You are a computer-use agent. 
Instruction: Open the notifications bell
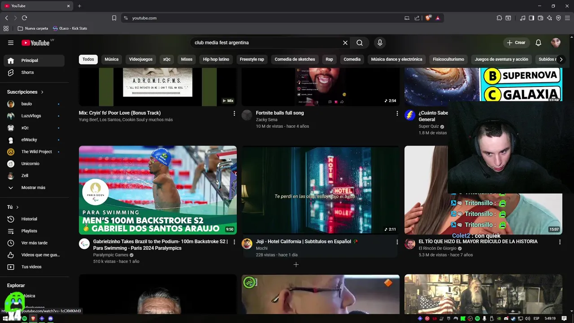[539, 43]
